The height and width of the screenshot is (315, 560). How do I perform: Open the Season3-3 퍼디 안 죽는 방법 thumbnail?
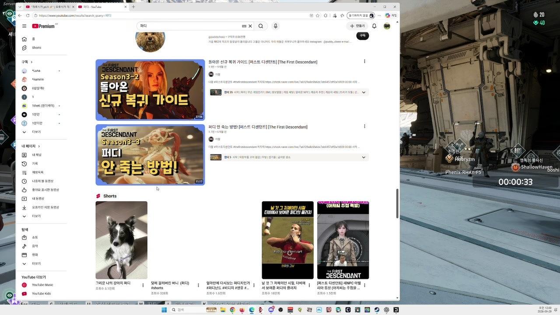point(150,155)
